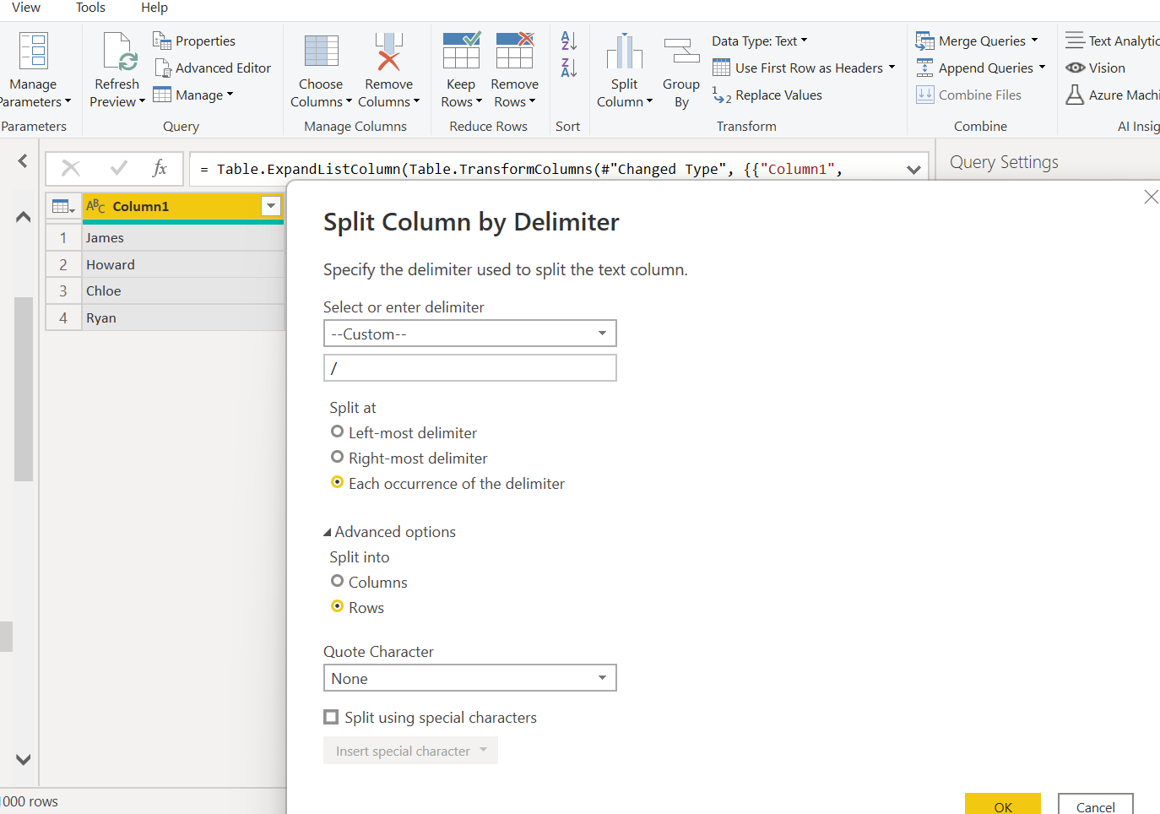Open the View ribbon tab

[x=26, y=8]
